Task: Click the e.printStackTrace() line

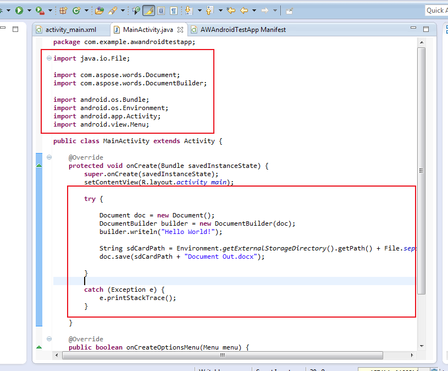Action: pos(138,298)
